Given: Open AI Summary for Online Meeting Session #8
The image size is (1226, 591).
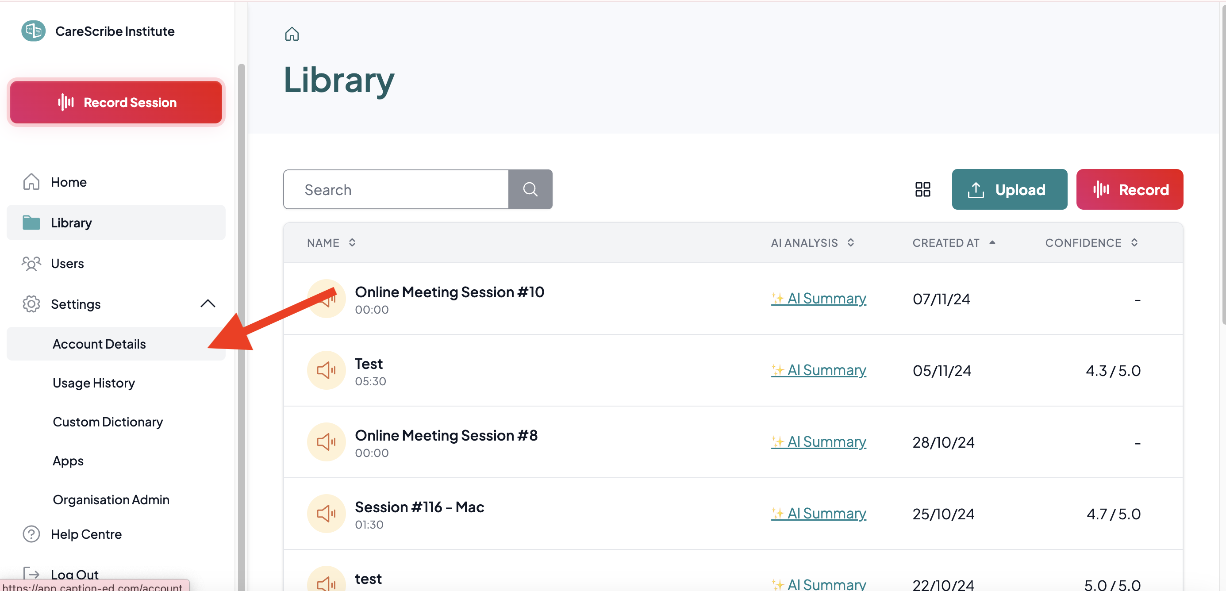Looking at the screenshot, I should [x=819, y=442].
